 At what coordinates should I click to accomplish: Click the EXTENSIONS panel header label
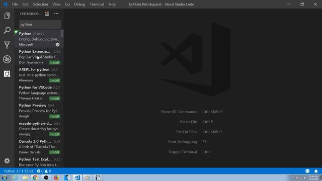tap(30, 14)
